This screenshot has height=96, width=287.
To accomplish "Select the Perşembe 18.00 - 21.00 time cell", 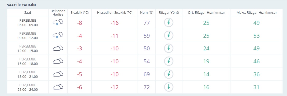I will (28, 74).
